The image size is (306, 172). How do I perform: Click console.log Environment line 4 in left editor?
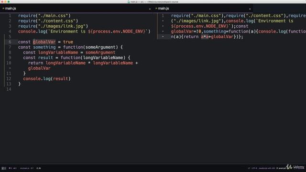point(84,32)
